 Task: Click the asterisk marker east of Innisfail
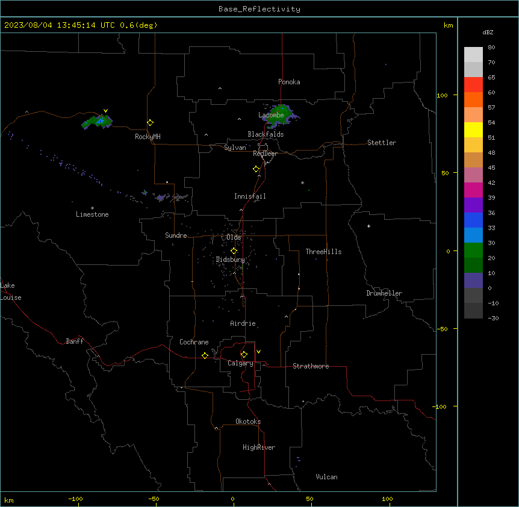(x=302, y=182)
